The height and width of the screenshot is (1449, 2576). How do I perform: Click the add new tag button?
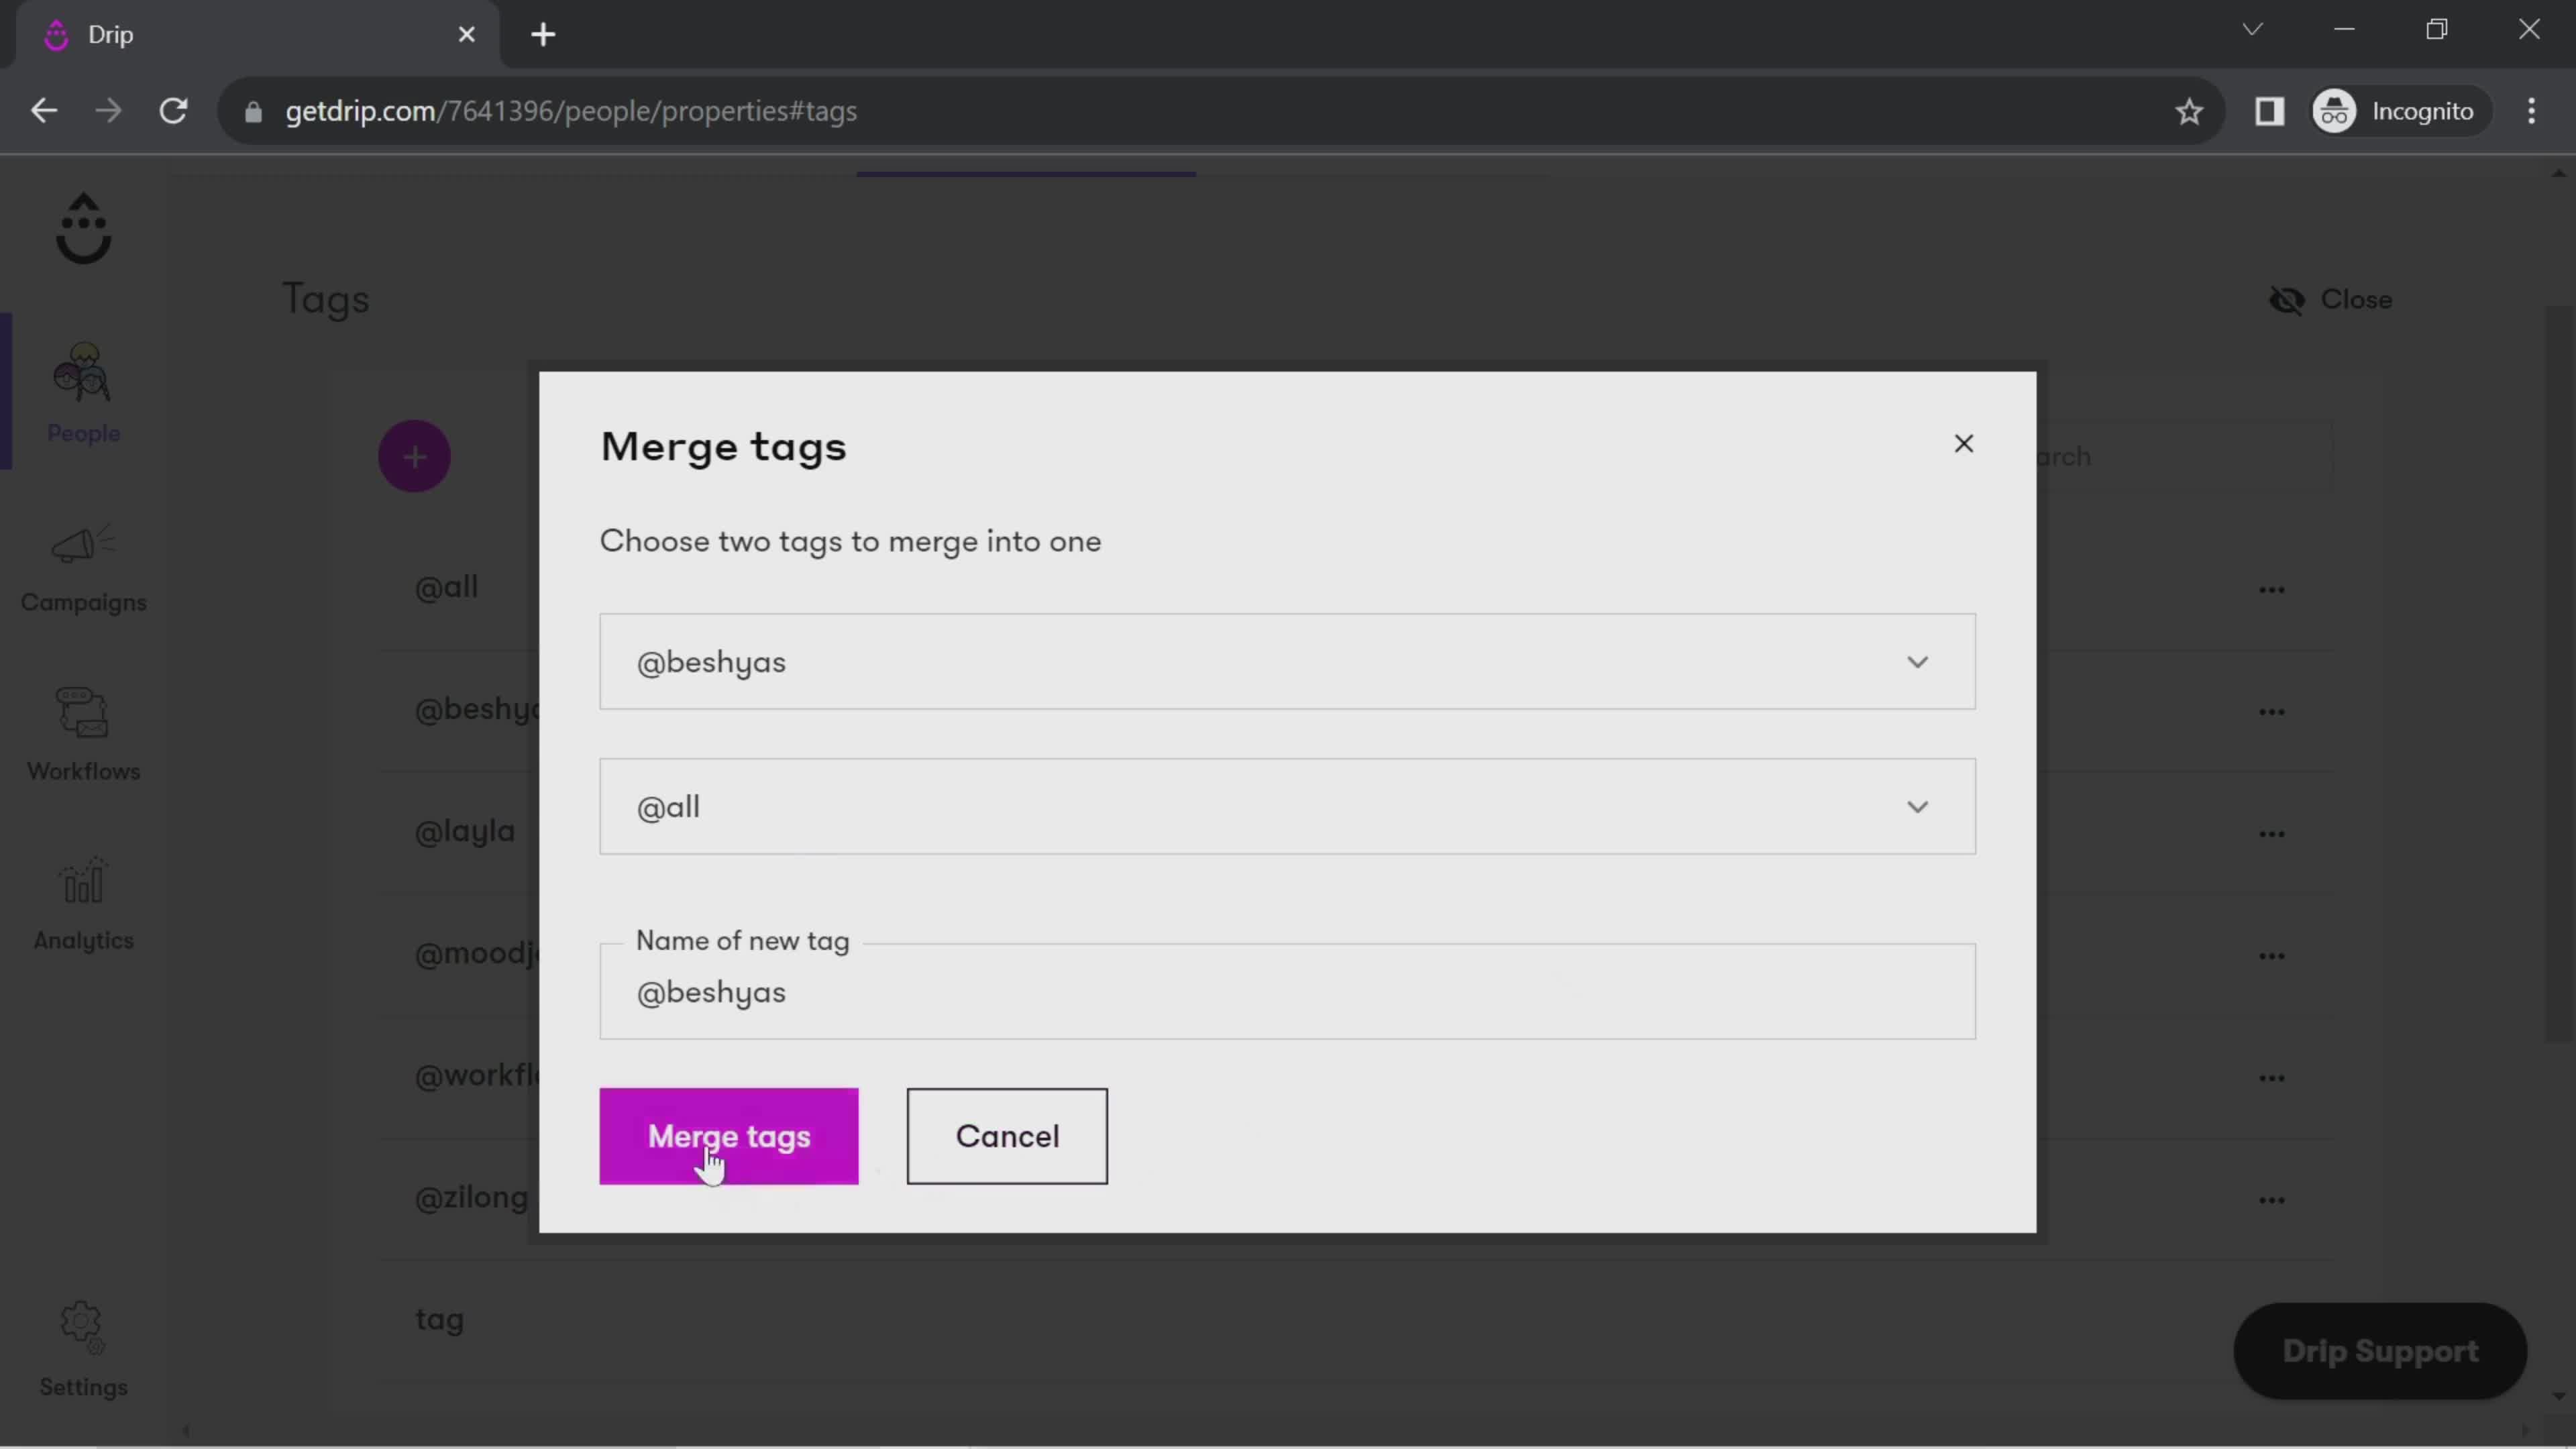pyautogui.click(x=414, y=455)
